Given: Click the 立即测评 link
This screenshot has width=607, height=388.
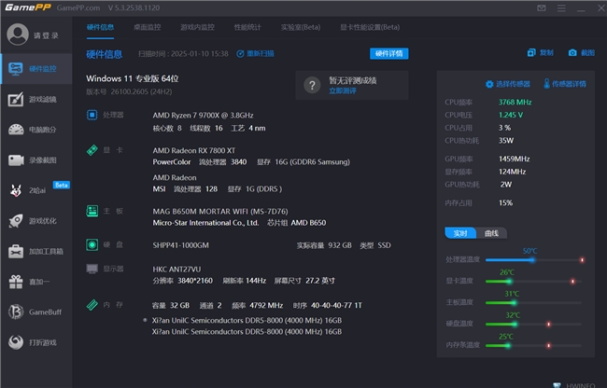Looking at the screenshot, I should click(343, 90).
